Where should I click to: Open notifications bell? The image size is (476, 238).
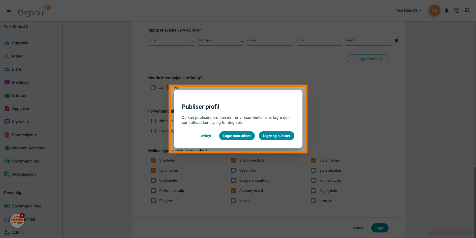(x=446, y=10)
